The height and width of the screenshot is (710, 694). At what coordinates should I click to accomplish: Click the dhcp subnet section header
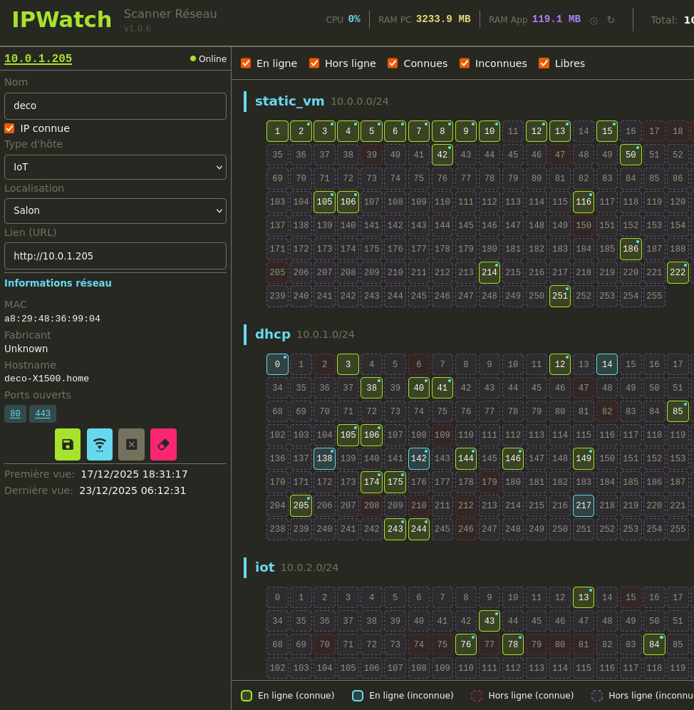click(273, 334)
